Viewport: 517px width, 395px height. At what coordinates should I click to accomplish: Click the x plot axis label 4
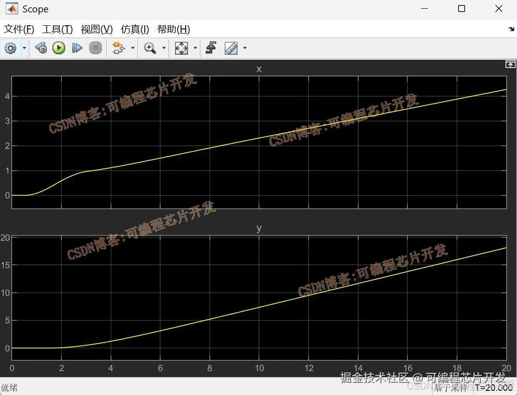pos(7,96)
